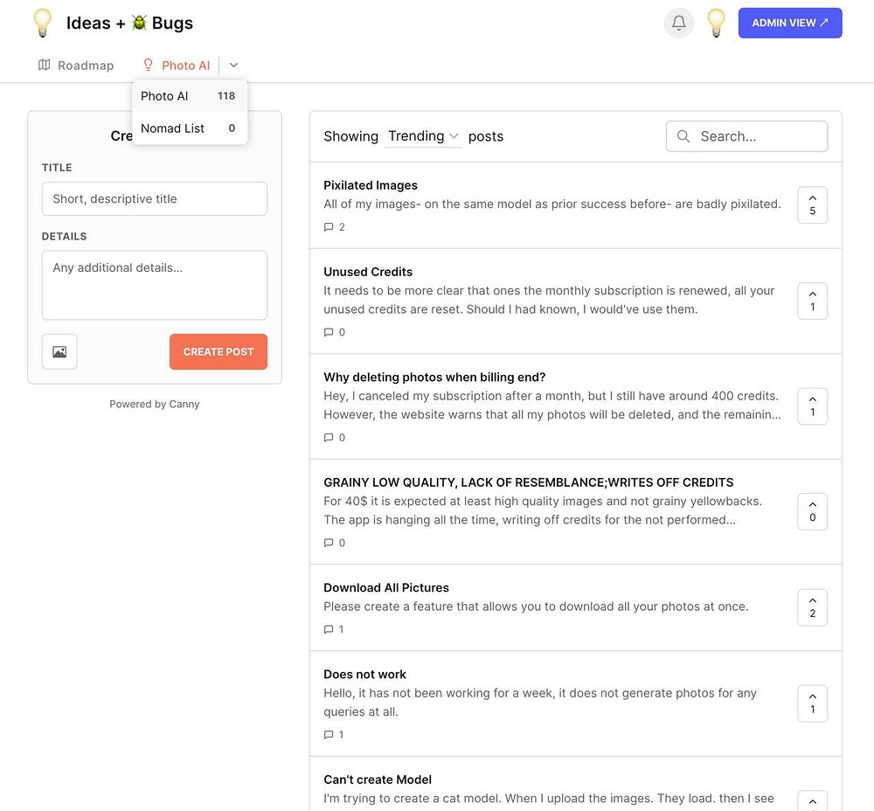874x811 pixels.
Task: Attach an image to the new post
Action: pos(59,351)
